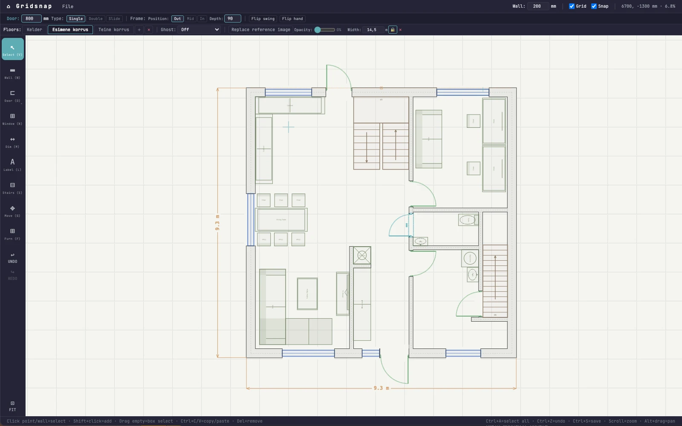The height and width of the screenshot is (426, 682).
Task: Click the Flip swing button
Action: (263, 18)
